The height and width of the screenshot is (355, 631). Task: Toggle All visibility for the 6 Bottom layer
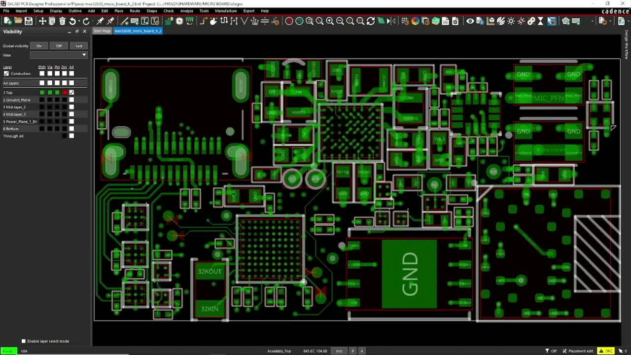[71, 129]
